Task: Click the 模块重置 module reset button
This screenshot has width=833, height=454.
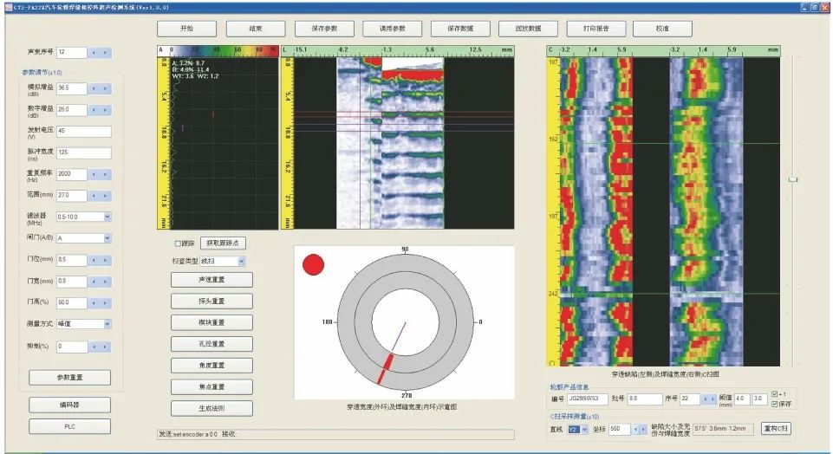Action: 212,323
